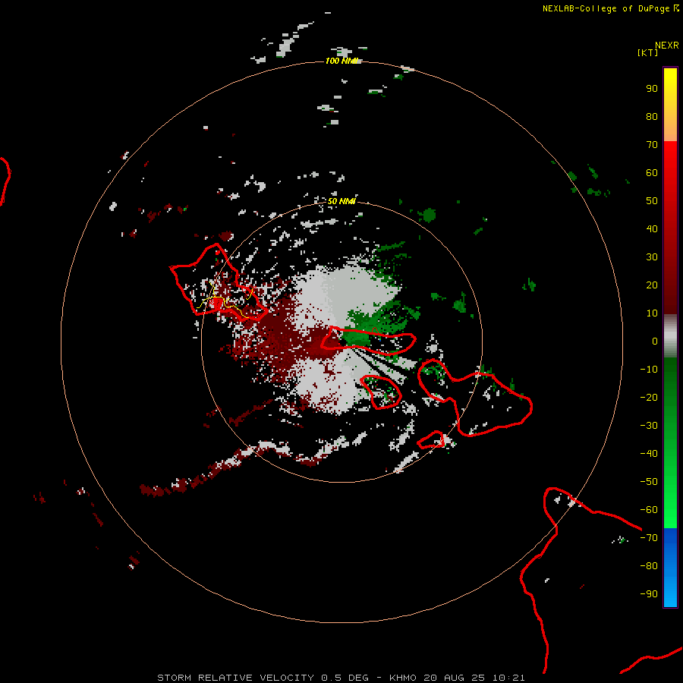Screen dimensions: 683x683
Task: Click the -90 scale value
Action: point(649,593)
